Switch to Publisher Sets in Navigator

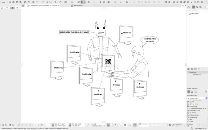[x=201, y=7]
